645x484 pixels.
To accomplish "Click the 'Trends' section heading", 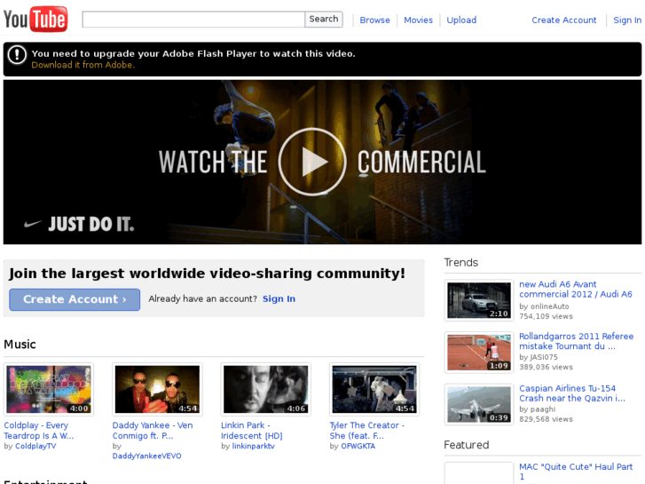I will coord(460,263).
